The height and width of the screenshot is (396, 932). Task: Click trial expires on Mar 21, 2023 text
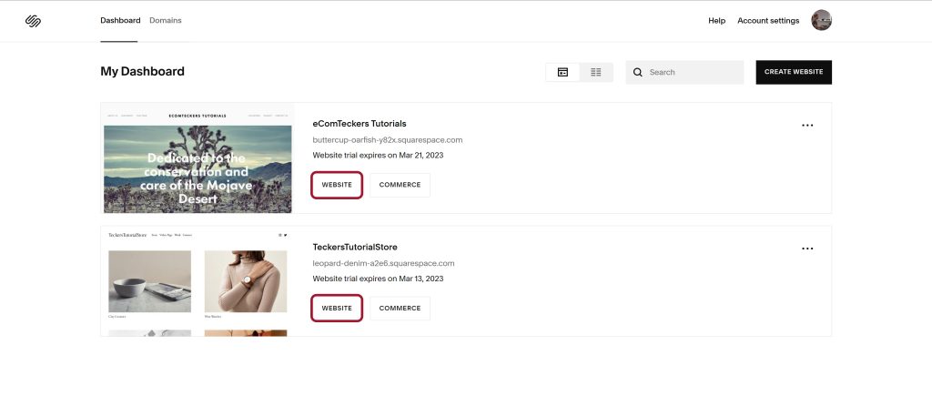378,155
